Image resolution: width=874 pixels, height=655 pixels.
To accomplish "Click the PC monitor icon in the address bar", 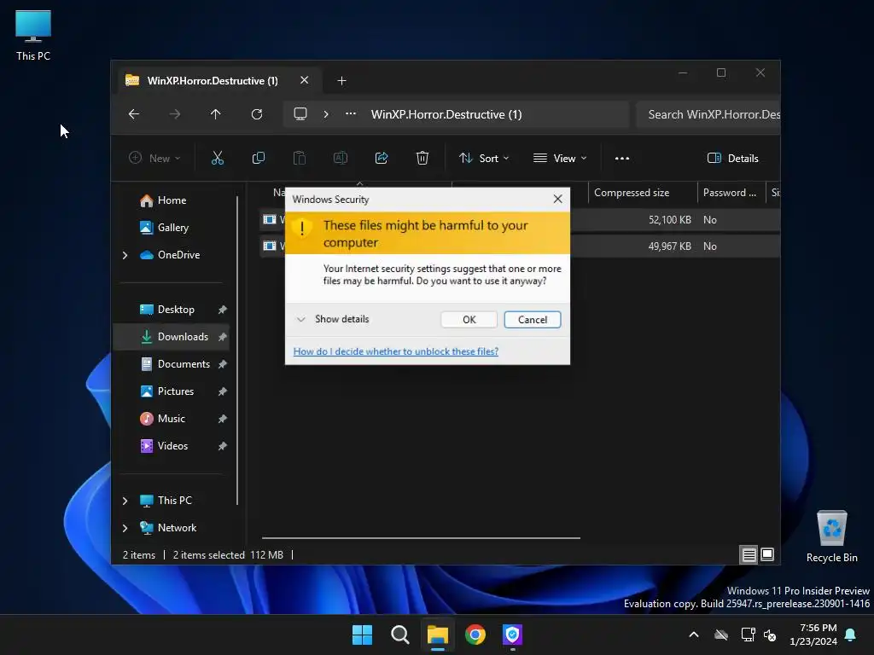I will (300, 114).
